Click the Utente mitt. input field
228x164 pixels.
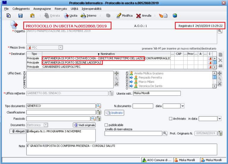[x=157, y=93]
